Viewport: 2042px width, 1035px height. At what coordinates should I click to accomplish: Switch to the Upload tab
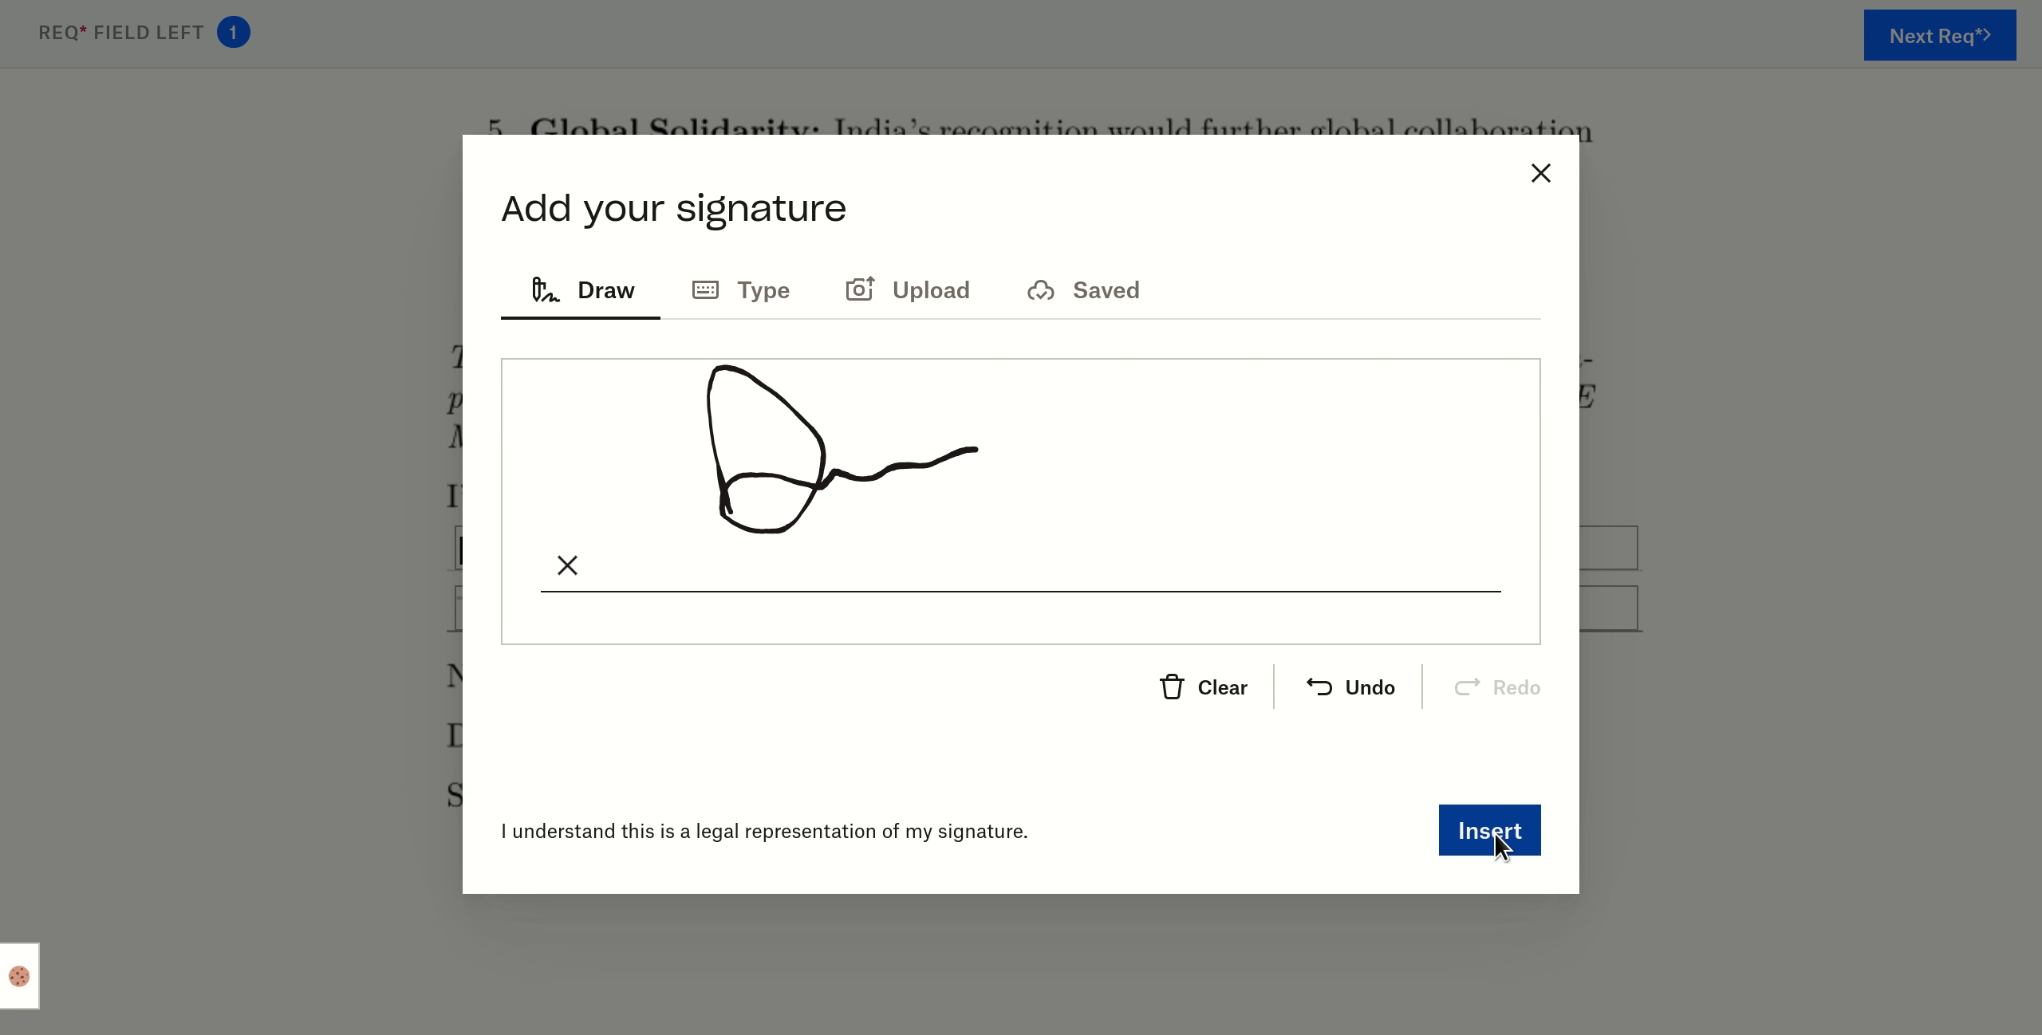[909, 290]
